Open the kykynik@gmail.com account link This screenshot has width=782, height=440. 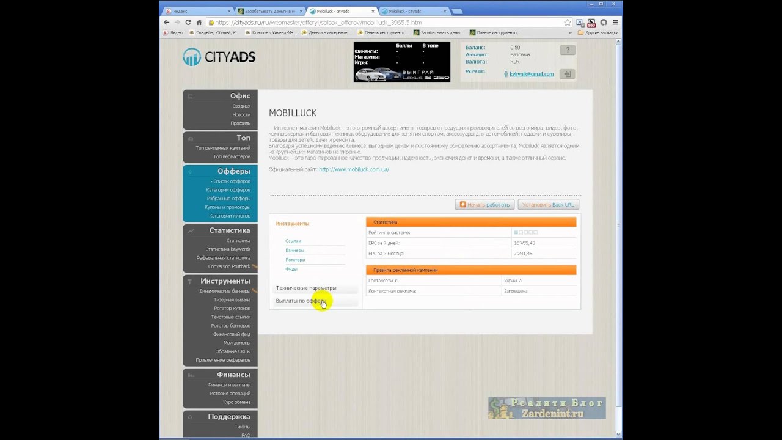click(x=532, y=74)
